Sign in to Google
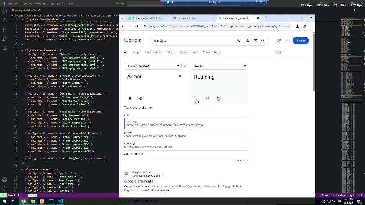This screenshot has height=205, width=365. click(301, 41)
